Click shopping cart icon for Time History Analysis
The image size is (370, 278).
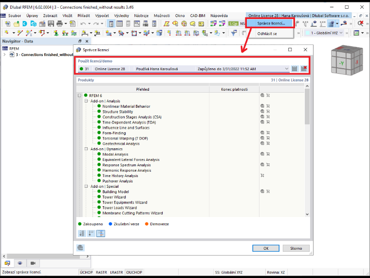click(x=262, y=176)
